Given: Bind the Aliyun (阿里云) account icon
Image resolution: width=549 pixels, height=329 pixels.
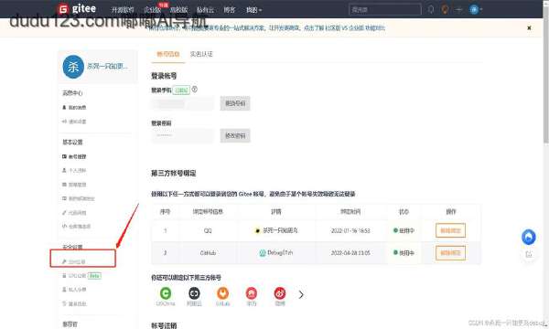Looking at the screenshot, I should [194, 293].
